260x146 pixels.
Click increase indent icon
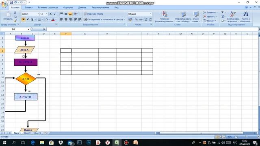pyautogui.click(x=80, y=19)
